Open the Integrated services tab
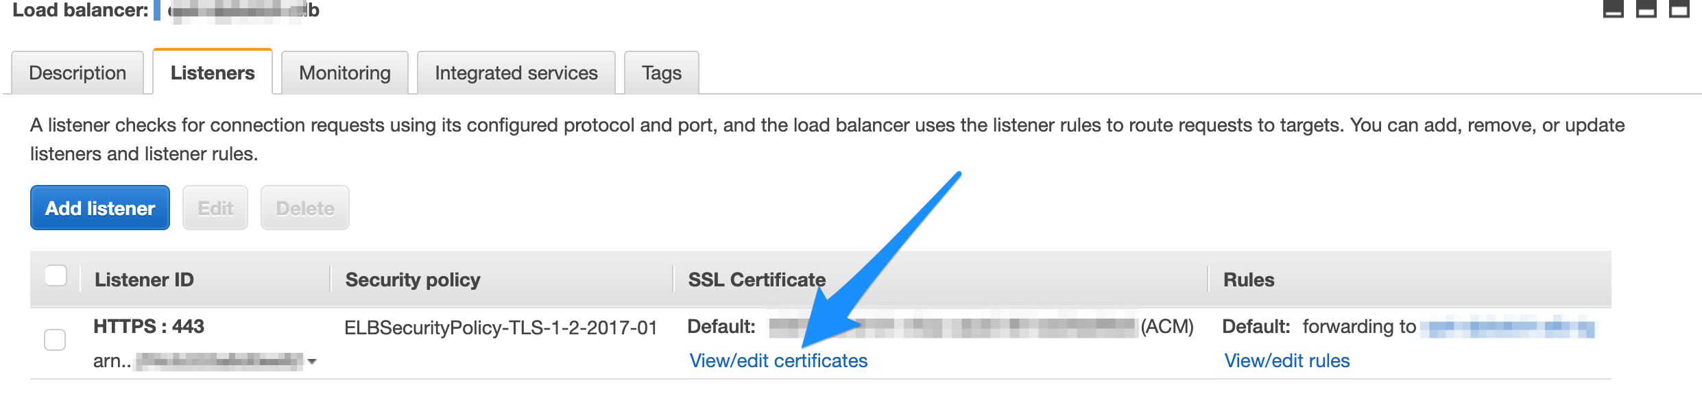This screenshot has height=396, width=1702. [516, 73]
